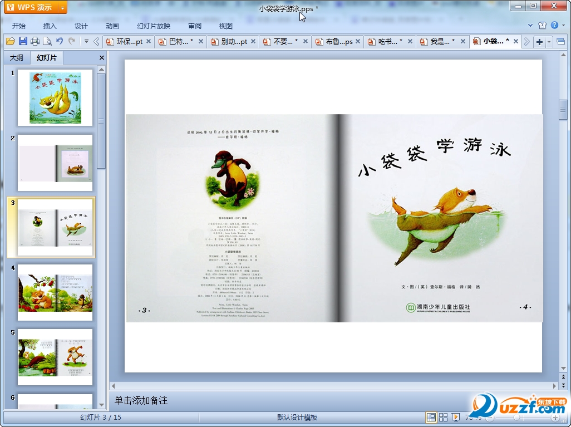Switch to the 别动...pt document tab
This screenshot has width=571, height=427.
coord(230,42)
